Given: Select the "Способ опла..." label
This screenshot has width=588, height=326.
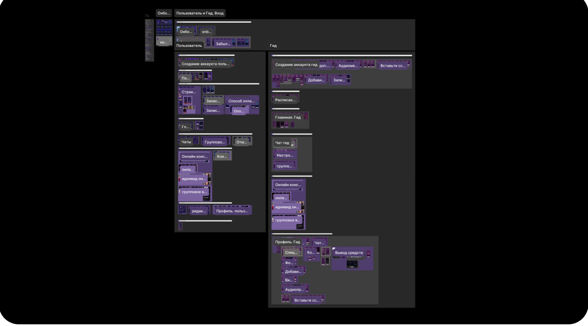Looking at the screenshot, I should coord(241,101).
